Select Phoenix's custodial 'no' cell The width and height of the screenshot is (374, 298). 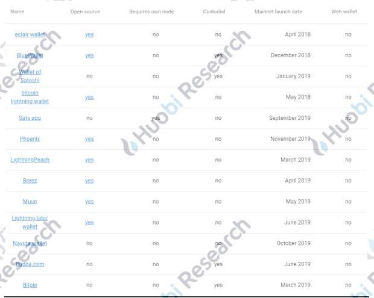click(218, 138)
